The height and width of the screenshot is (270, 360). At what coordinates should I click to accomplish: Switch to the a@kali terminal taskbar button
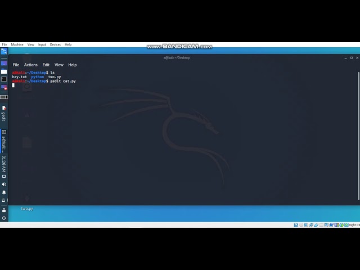point(4,141)
